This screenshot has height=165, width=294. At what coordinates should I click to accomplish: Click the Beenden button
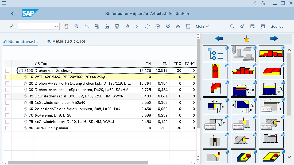pos(278,27)
